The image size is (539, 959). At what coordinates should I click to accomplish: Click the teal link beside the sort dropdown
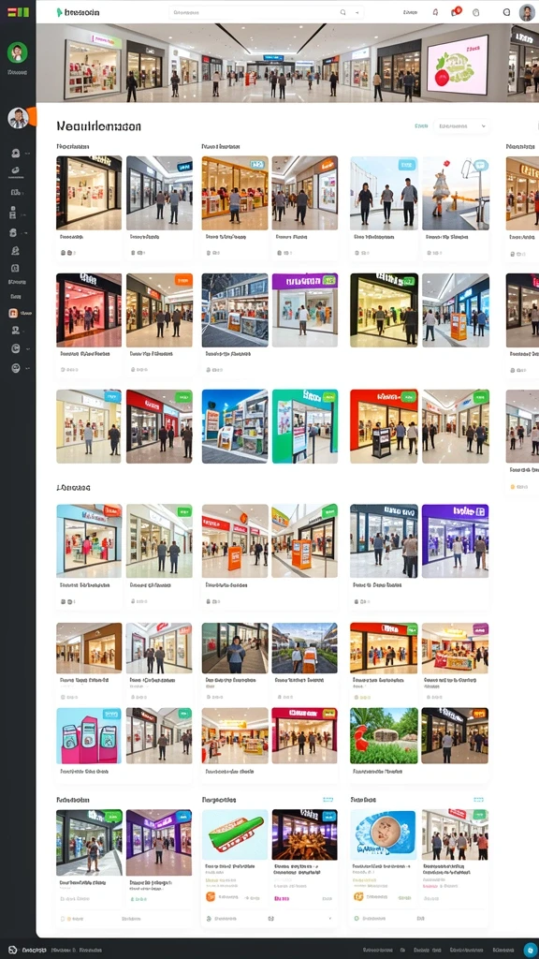[x=421, y=126]
